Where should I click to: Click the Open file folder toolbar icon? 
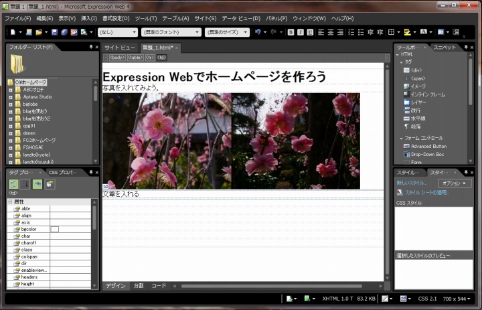39,32
